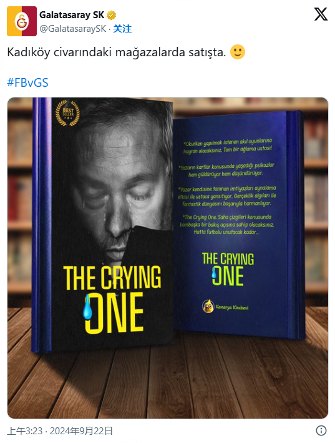335x443 pixels.
Task: Open the @GalatasaraySK handle
Action: tap(73, 29)
